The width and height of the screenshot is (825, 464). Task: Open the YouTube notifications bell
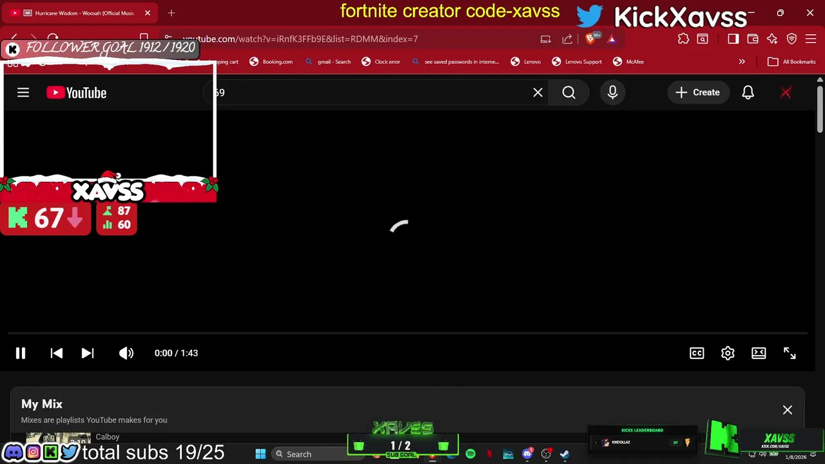pos(748,93)
